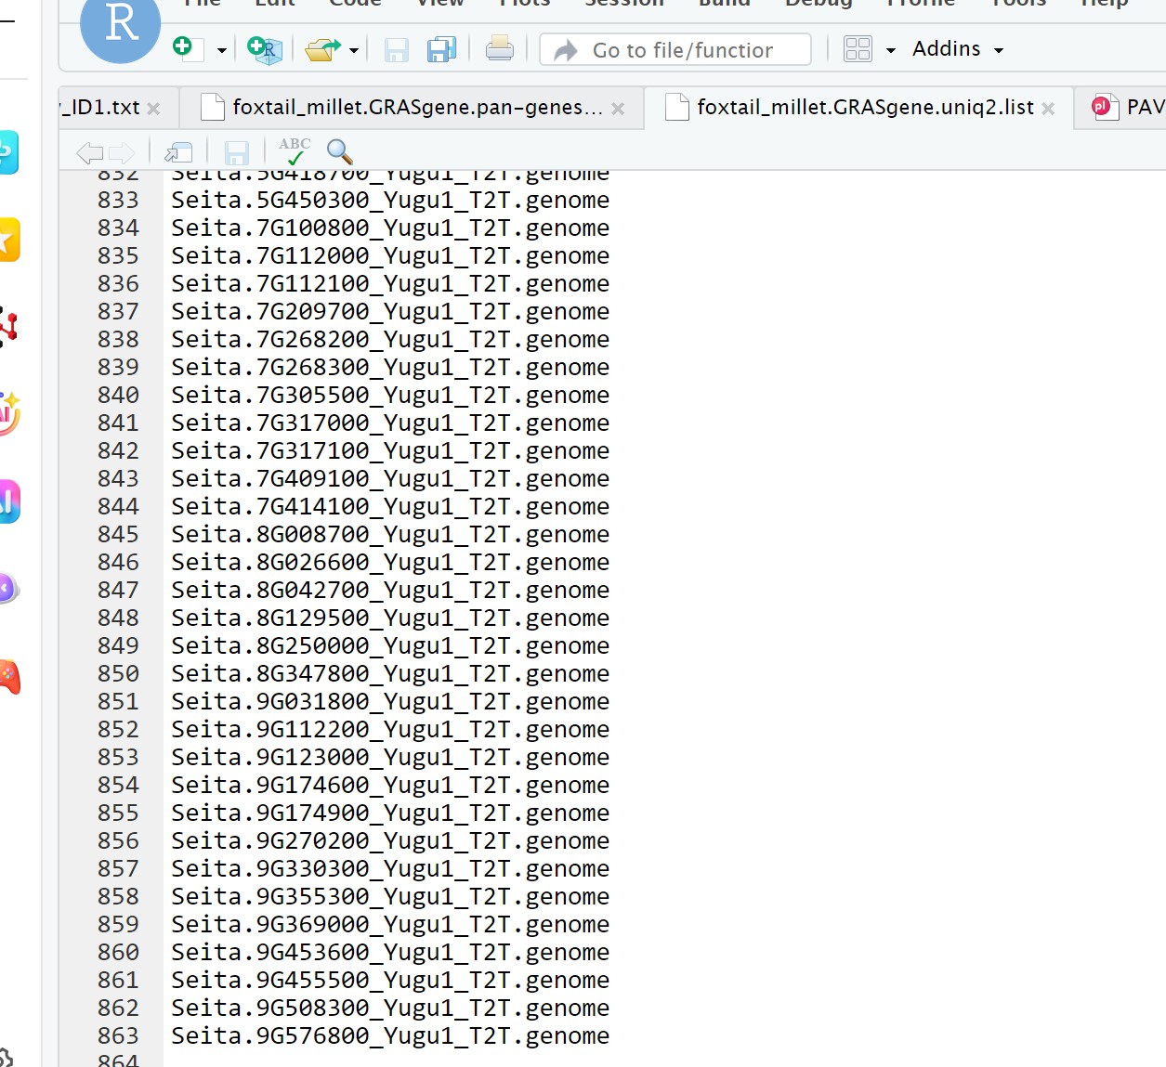Click line Seita.8G008700_Yugu1_T2T.genome
The height and width of the screenshot is (1067, 1166).
pos(390,535)
